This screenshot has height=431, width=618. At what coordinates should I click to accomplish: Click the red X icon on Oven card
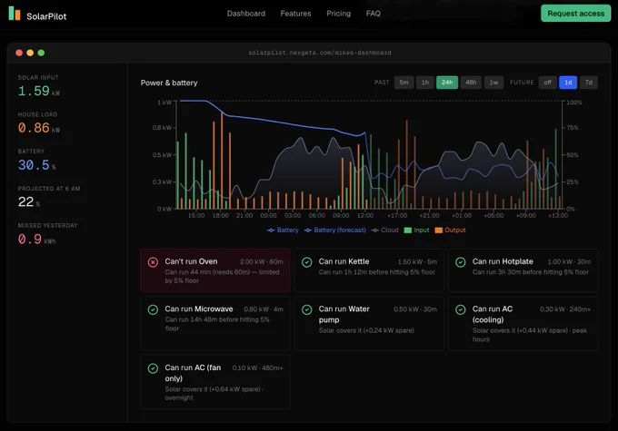[153, 262]
